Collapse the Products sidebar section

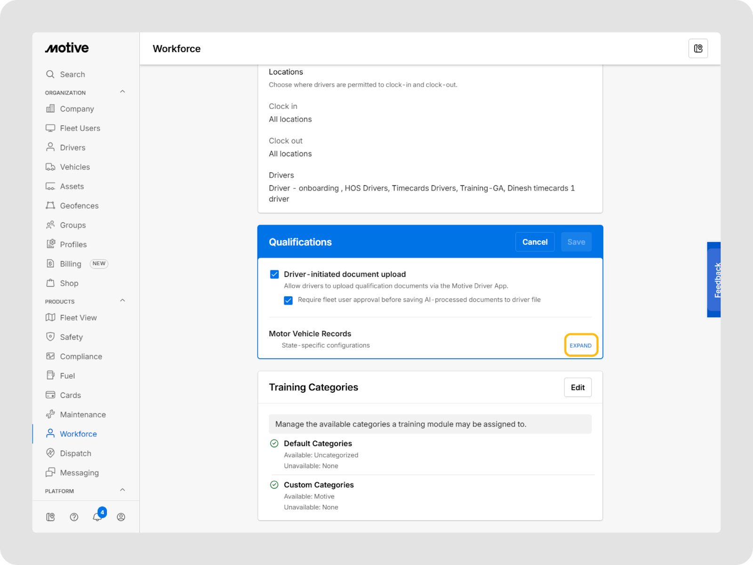[122, 300]
